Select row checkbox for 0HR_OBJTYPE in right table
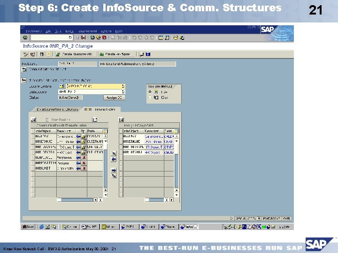This screenshot has width=338, height=253. click(x=121, y=147)
